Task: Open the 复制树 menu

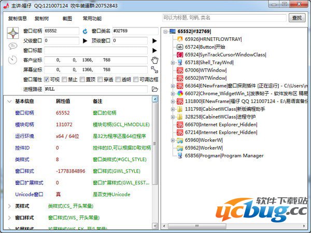Action: (x=41, y=19)
